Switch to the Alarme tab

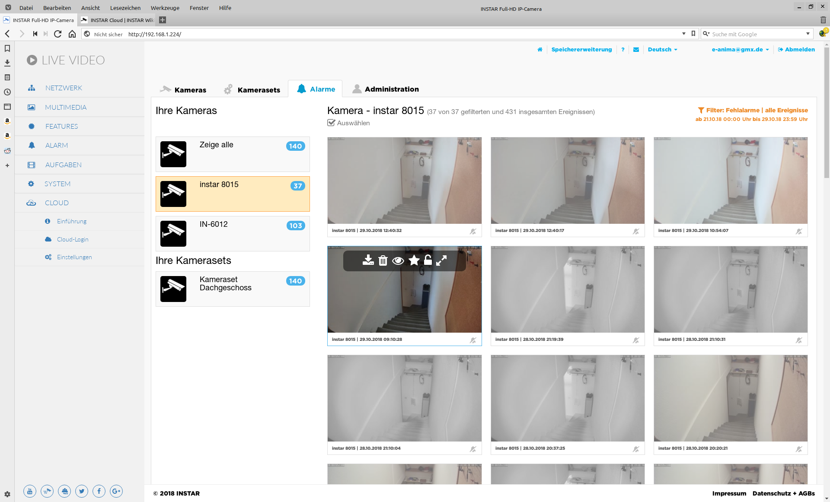coord(316,89)
